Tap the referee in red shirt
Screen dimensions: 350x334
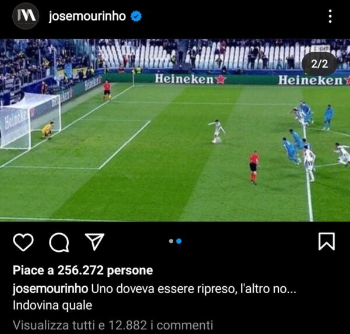coord(254,167)
